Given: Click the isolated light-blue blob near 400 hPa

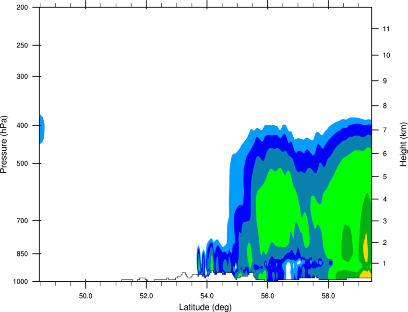Looking at the screenshot, I should 42,129.
